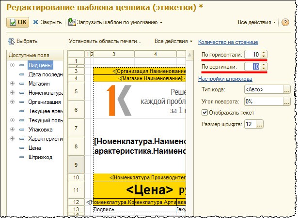This screenshot has height=218, width=298.
Task: Click the Тип кода field
Action: (x=264, y=89)
